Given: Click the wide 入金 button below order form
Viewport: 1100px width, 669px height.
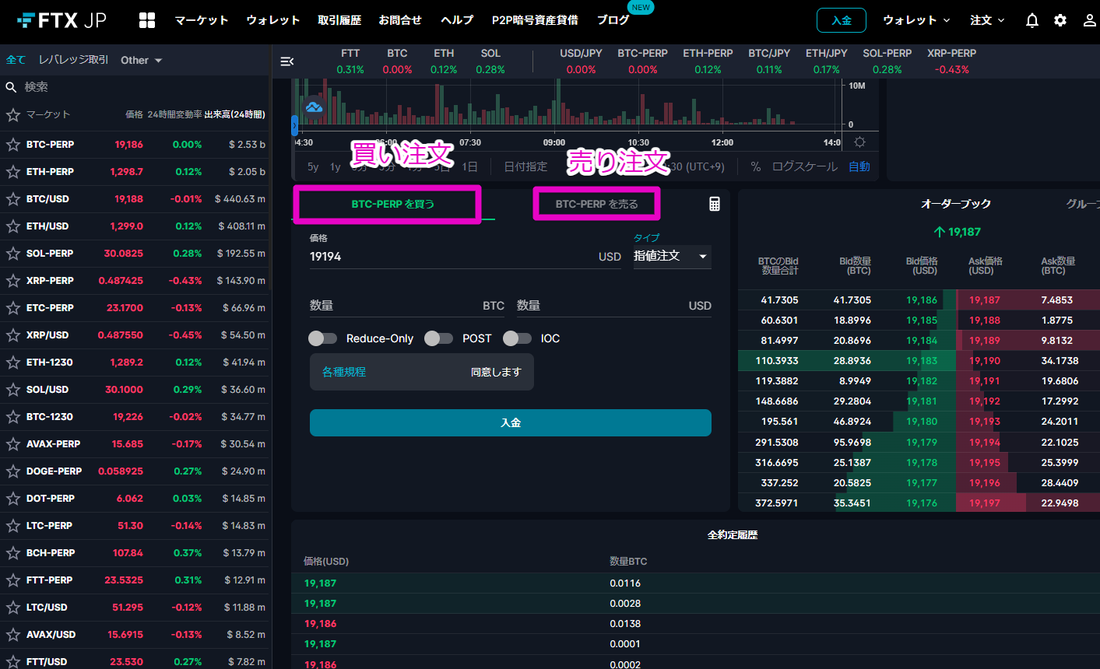Looking at the screenshot, I should (511, 422).
